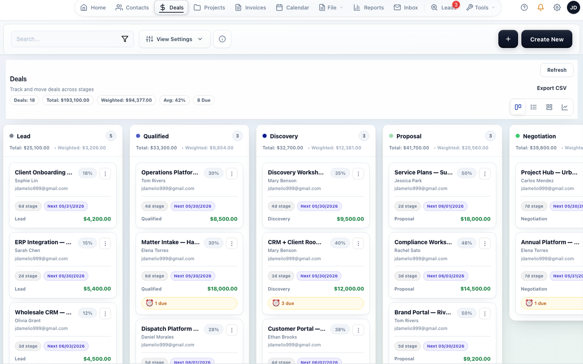
Task: Open options menu for Compliance Workspace deal
Action: point(485,243)
